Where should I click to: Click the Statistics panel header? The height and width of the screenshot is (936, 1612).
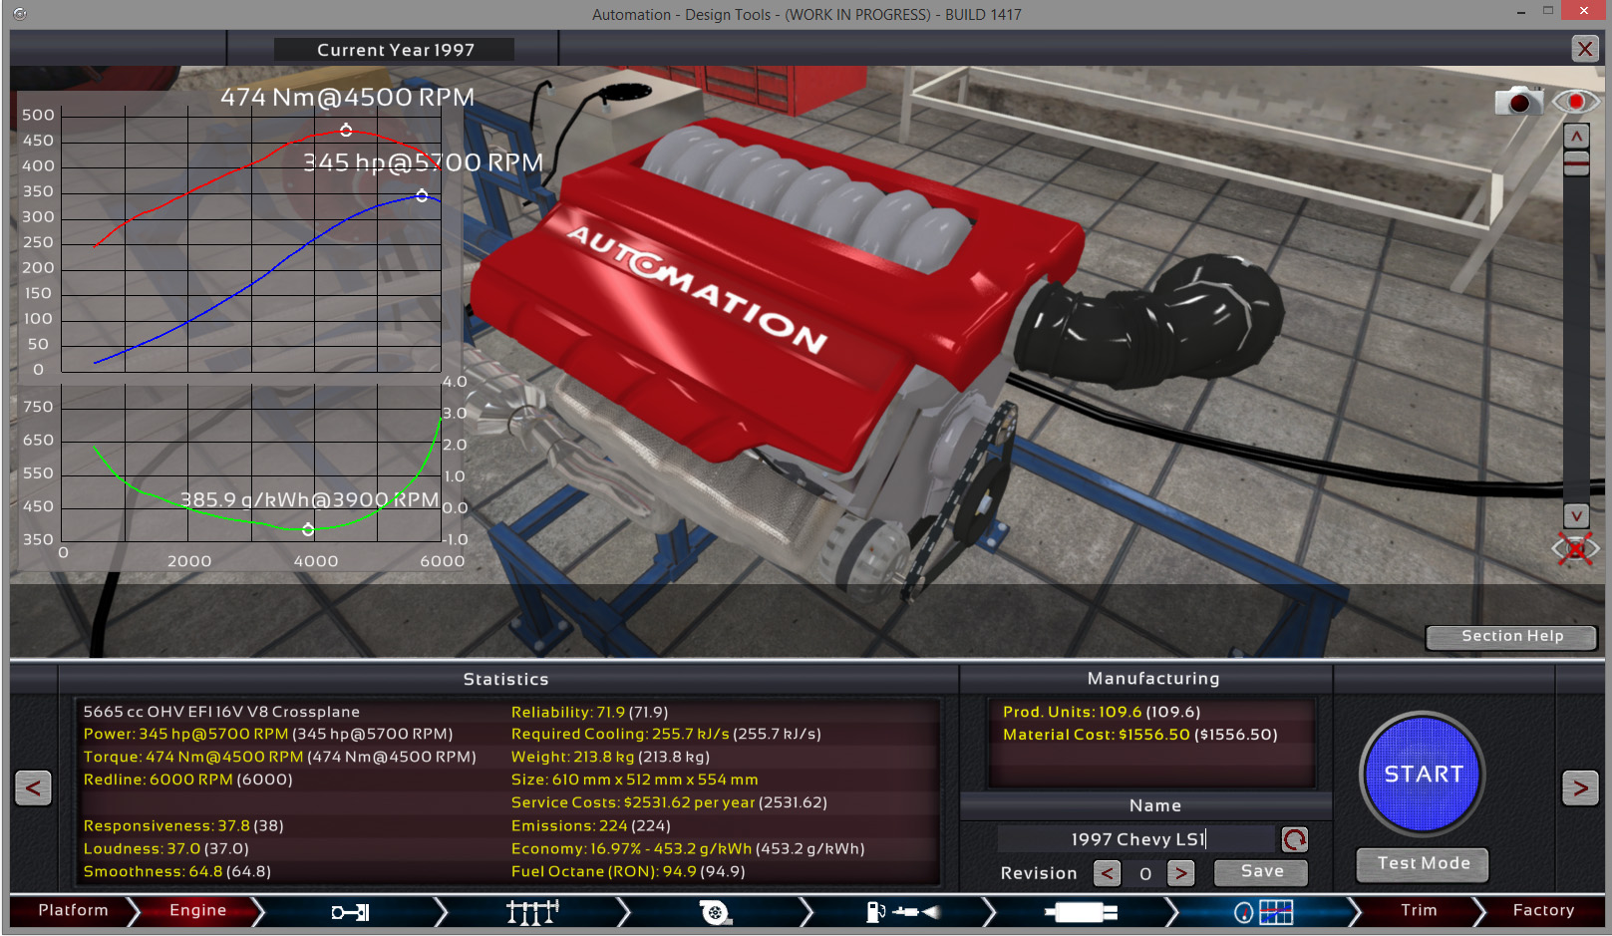pos(506,680)
